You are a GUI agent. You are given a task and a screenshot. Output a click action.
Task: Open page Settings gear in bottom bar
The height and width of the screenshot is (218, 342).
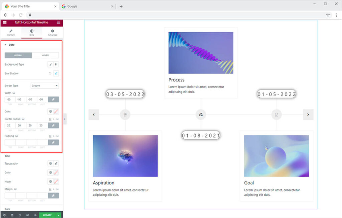click(x=4, y=215)
